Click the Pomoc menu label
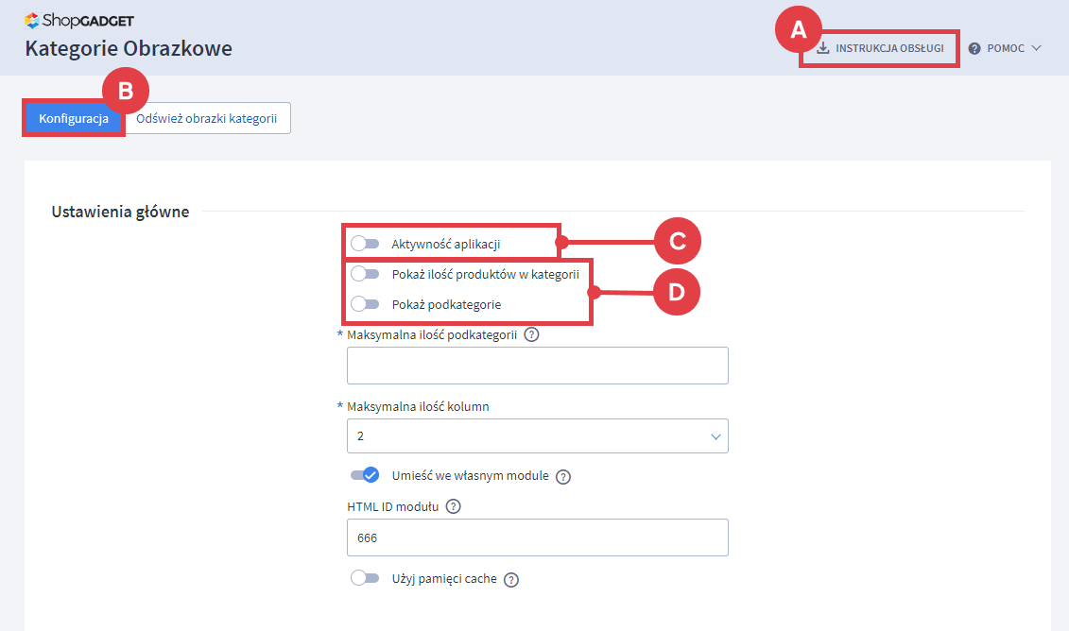 pyautogui.click(x=1006, y=48)
